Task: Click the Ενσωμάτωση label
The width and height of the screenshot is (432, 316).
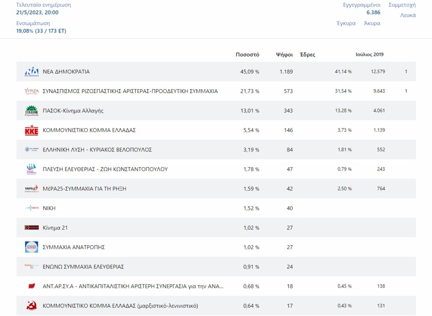Action: point(33,24)
